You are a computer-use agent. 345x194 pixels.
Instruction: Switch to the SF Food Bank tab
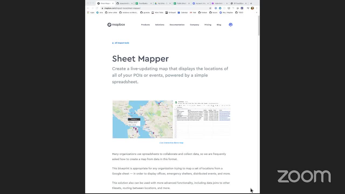coord(239,3)
